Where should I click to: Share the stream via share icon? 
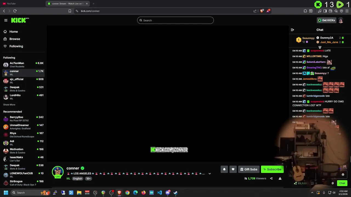[x=271, y=178]
